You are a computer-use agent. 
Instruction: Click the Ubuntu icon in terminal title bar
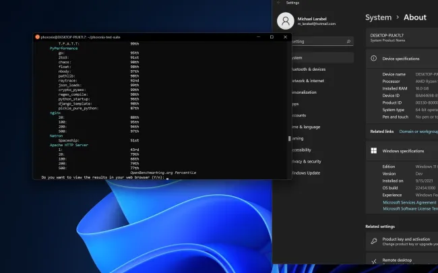[x=38, y=37]
